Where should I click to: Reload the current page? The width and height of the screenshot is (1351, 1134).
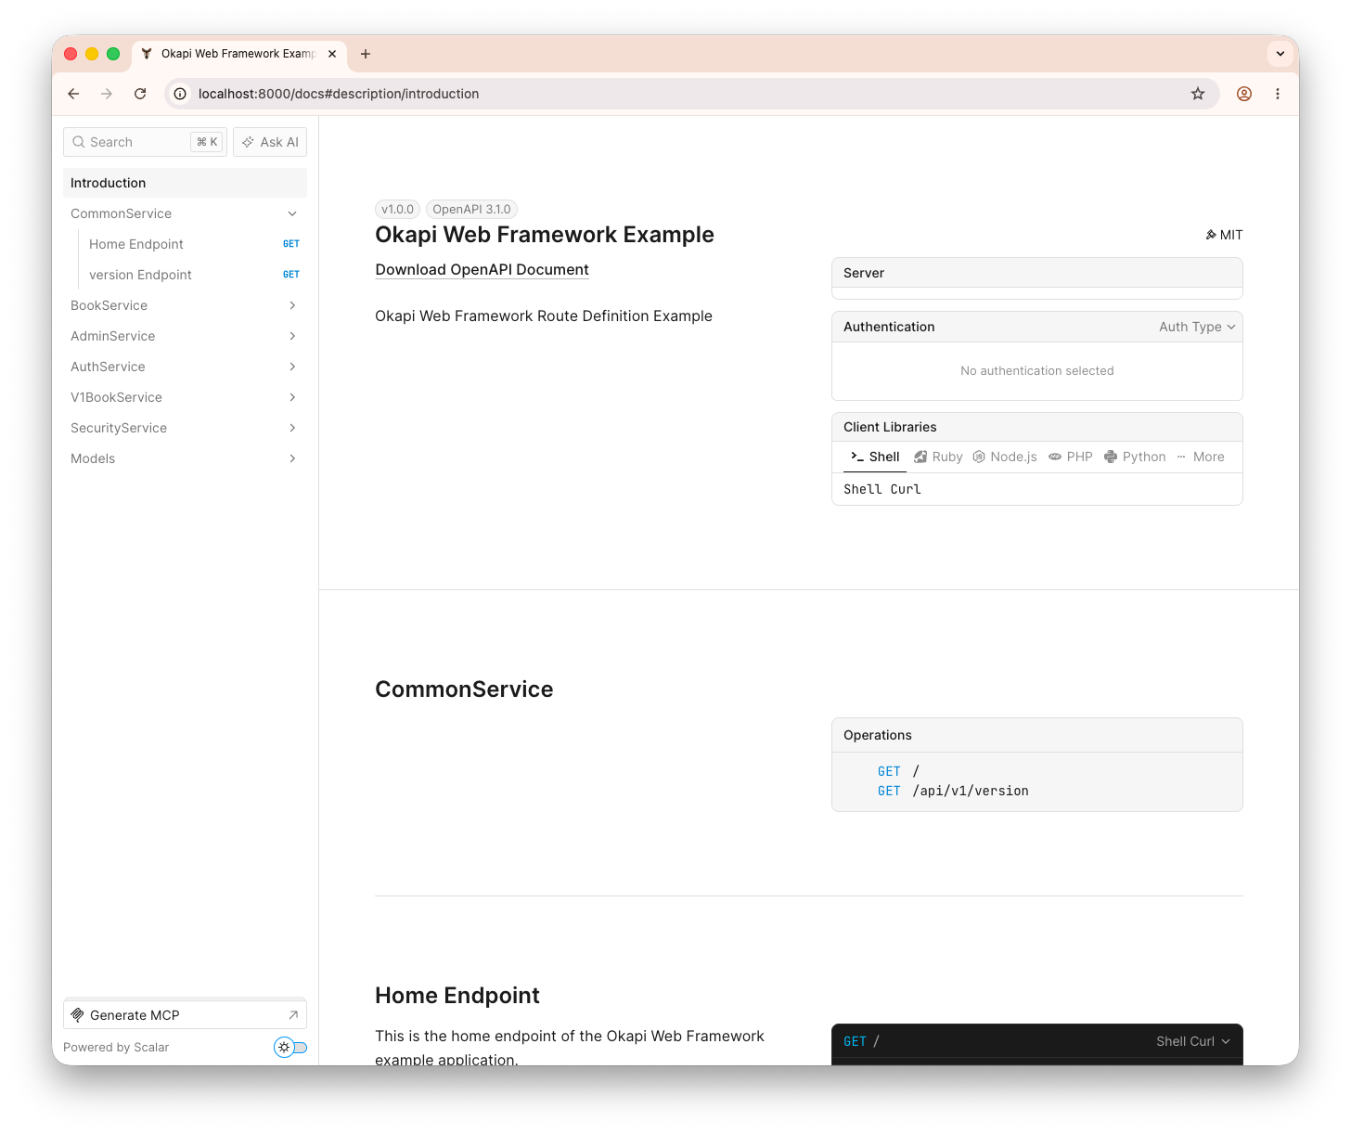tap(140, 94)
